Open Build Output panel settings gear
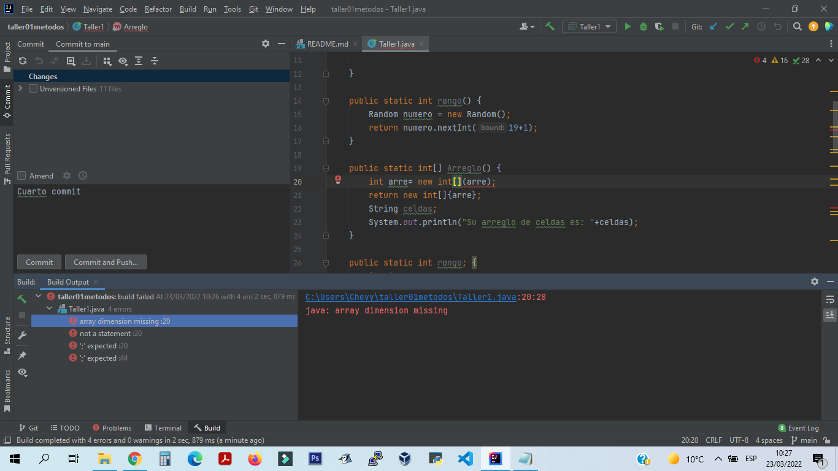Viewport: 838px width, 471px height. [815, 281]
